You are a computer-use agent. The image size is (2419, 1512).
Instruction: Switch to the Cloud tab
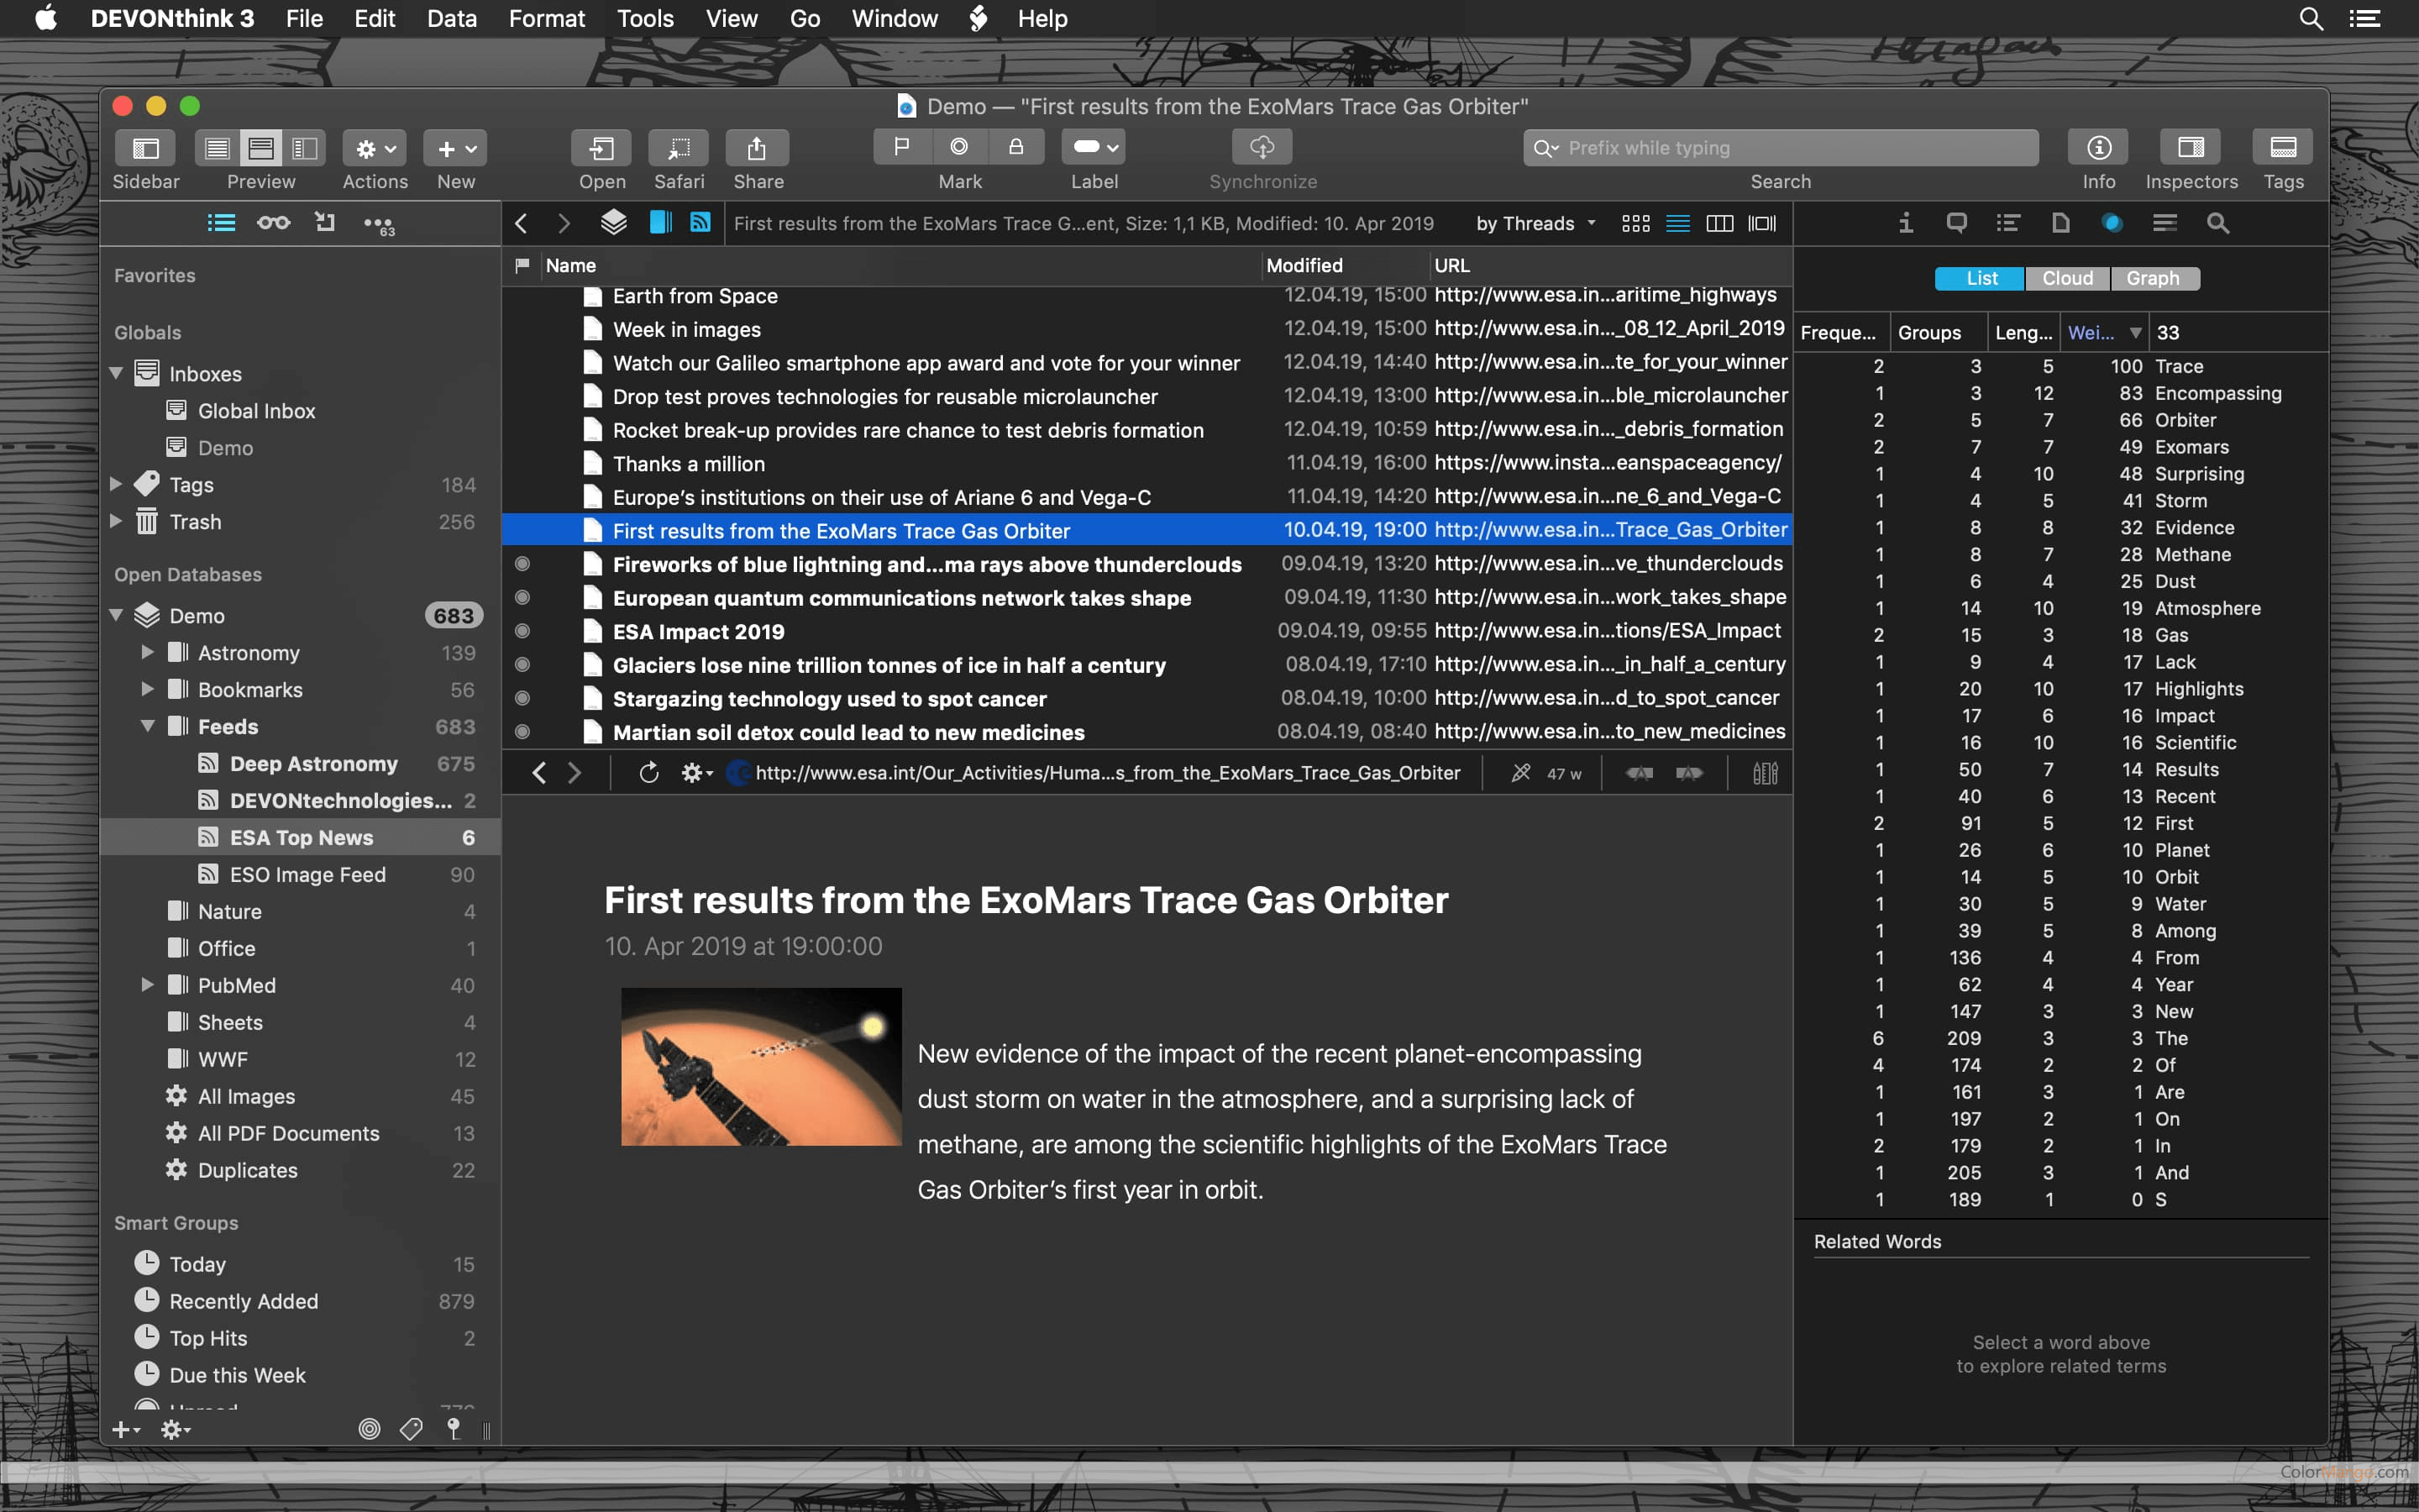coord(2066,278)
